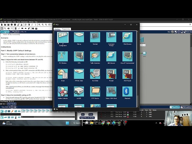This screenshot has height=144, width=192.
Task: Switch to Physical workspace view
Action: (x=15, y=32)
